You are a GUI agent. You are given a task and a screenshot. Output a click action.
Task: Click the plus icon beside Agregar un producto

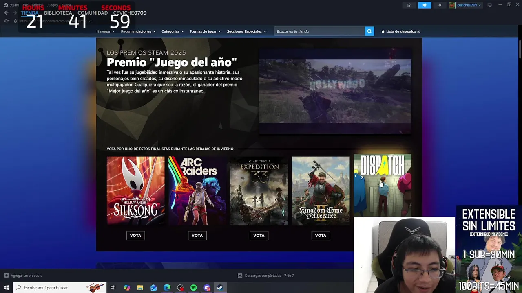tap(6, 276)
